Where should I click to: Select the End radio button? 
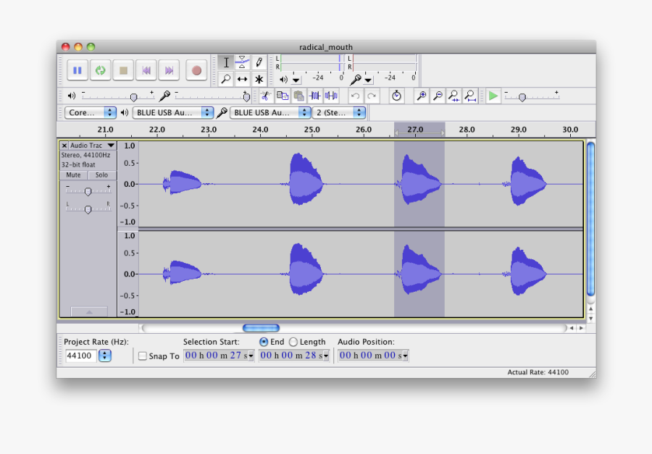click(x=263, y=342)
